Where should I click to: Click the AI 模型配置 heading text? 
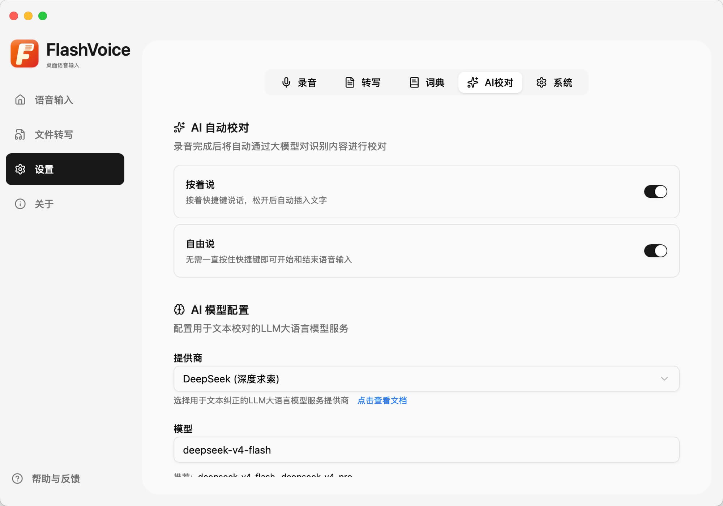pos(220,310)
